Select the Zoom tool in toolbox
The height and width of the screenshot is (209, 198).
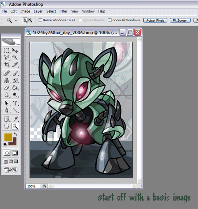(15, 126)
